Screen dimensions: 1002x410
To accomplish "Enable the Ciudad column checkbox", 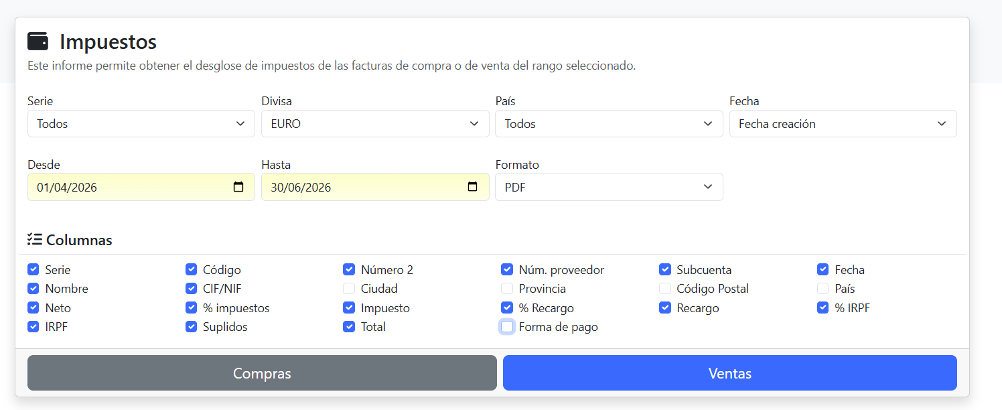I will click(349, 289).
